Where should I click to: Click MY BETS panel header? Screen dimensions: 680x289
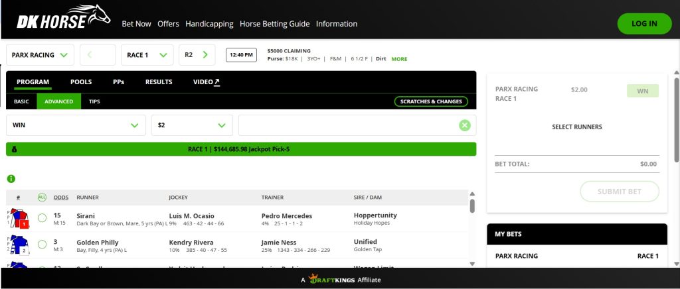pos(577,234)
